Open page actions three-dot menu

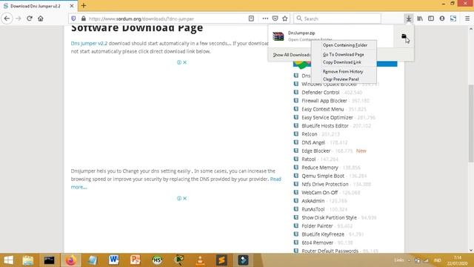tap(265, 19)
